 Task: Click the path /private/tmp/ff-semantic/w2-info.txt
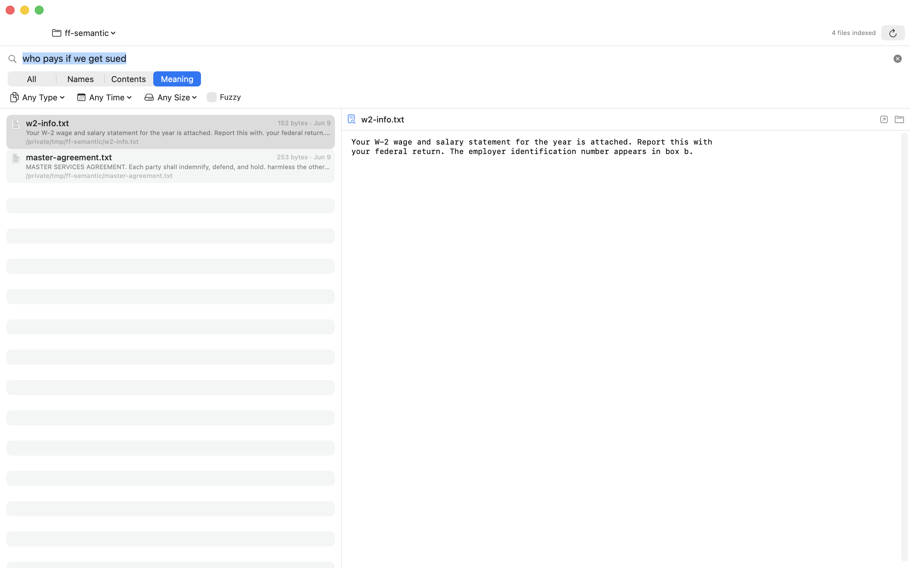click(82, 142)
